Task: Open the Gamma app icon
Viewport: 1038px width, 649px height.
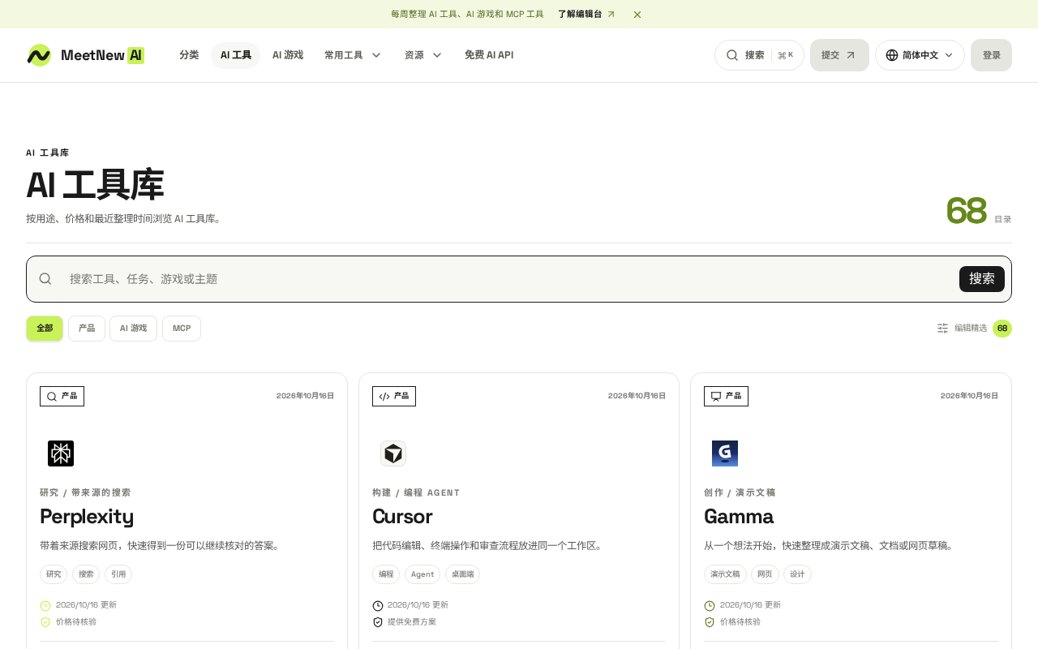Action: [725, 453]
